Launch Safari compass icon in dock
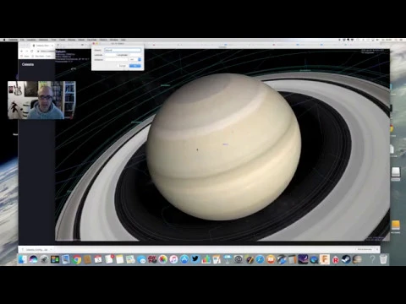 click(x=260, y=259)
